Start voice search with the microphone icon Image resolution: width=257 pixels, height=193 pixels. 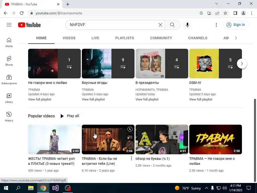187,25
